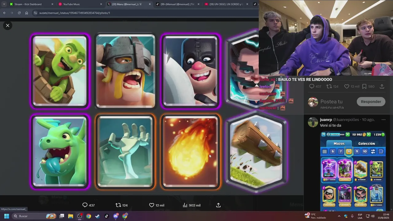393x221 pixels.
Task: Click the x.com address bar URL
Action: [75, 13]
